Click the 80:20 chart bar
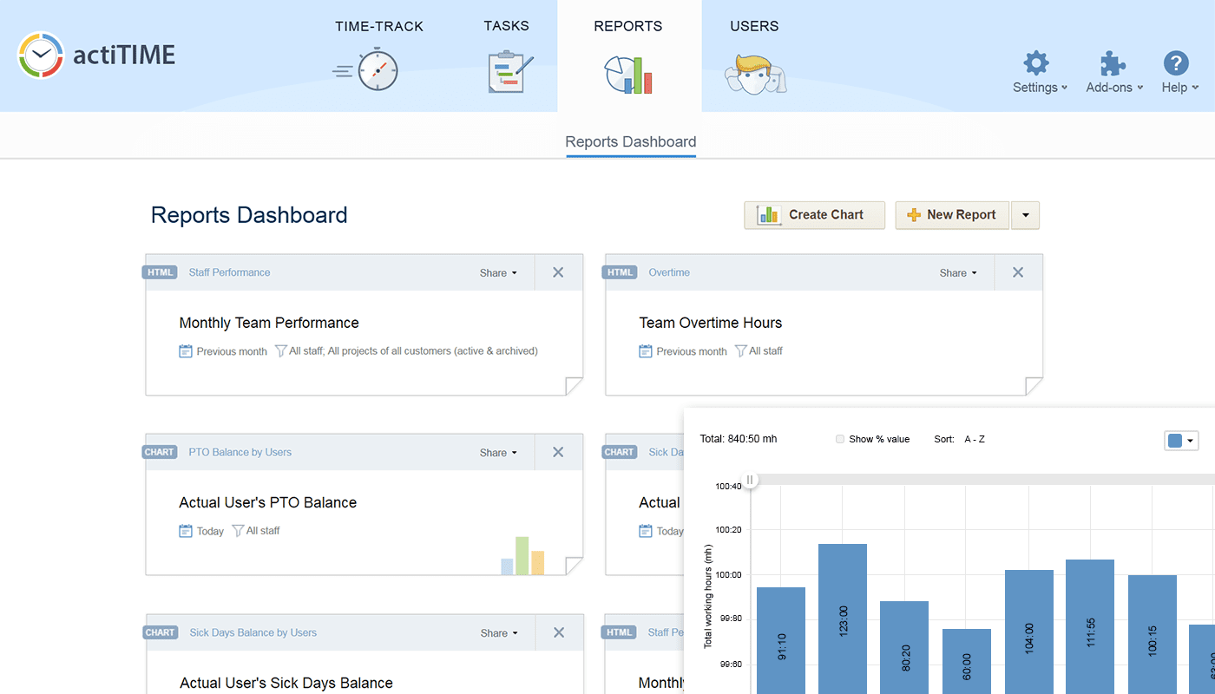The height and width of the screenshot is (694, 1215). pyautogui.click(x=904, y=647)
